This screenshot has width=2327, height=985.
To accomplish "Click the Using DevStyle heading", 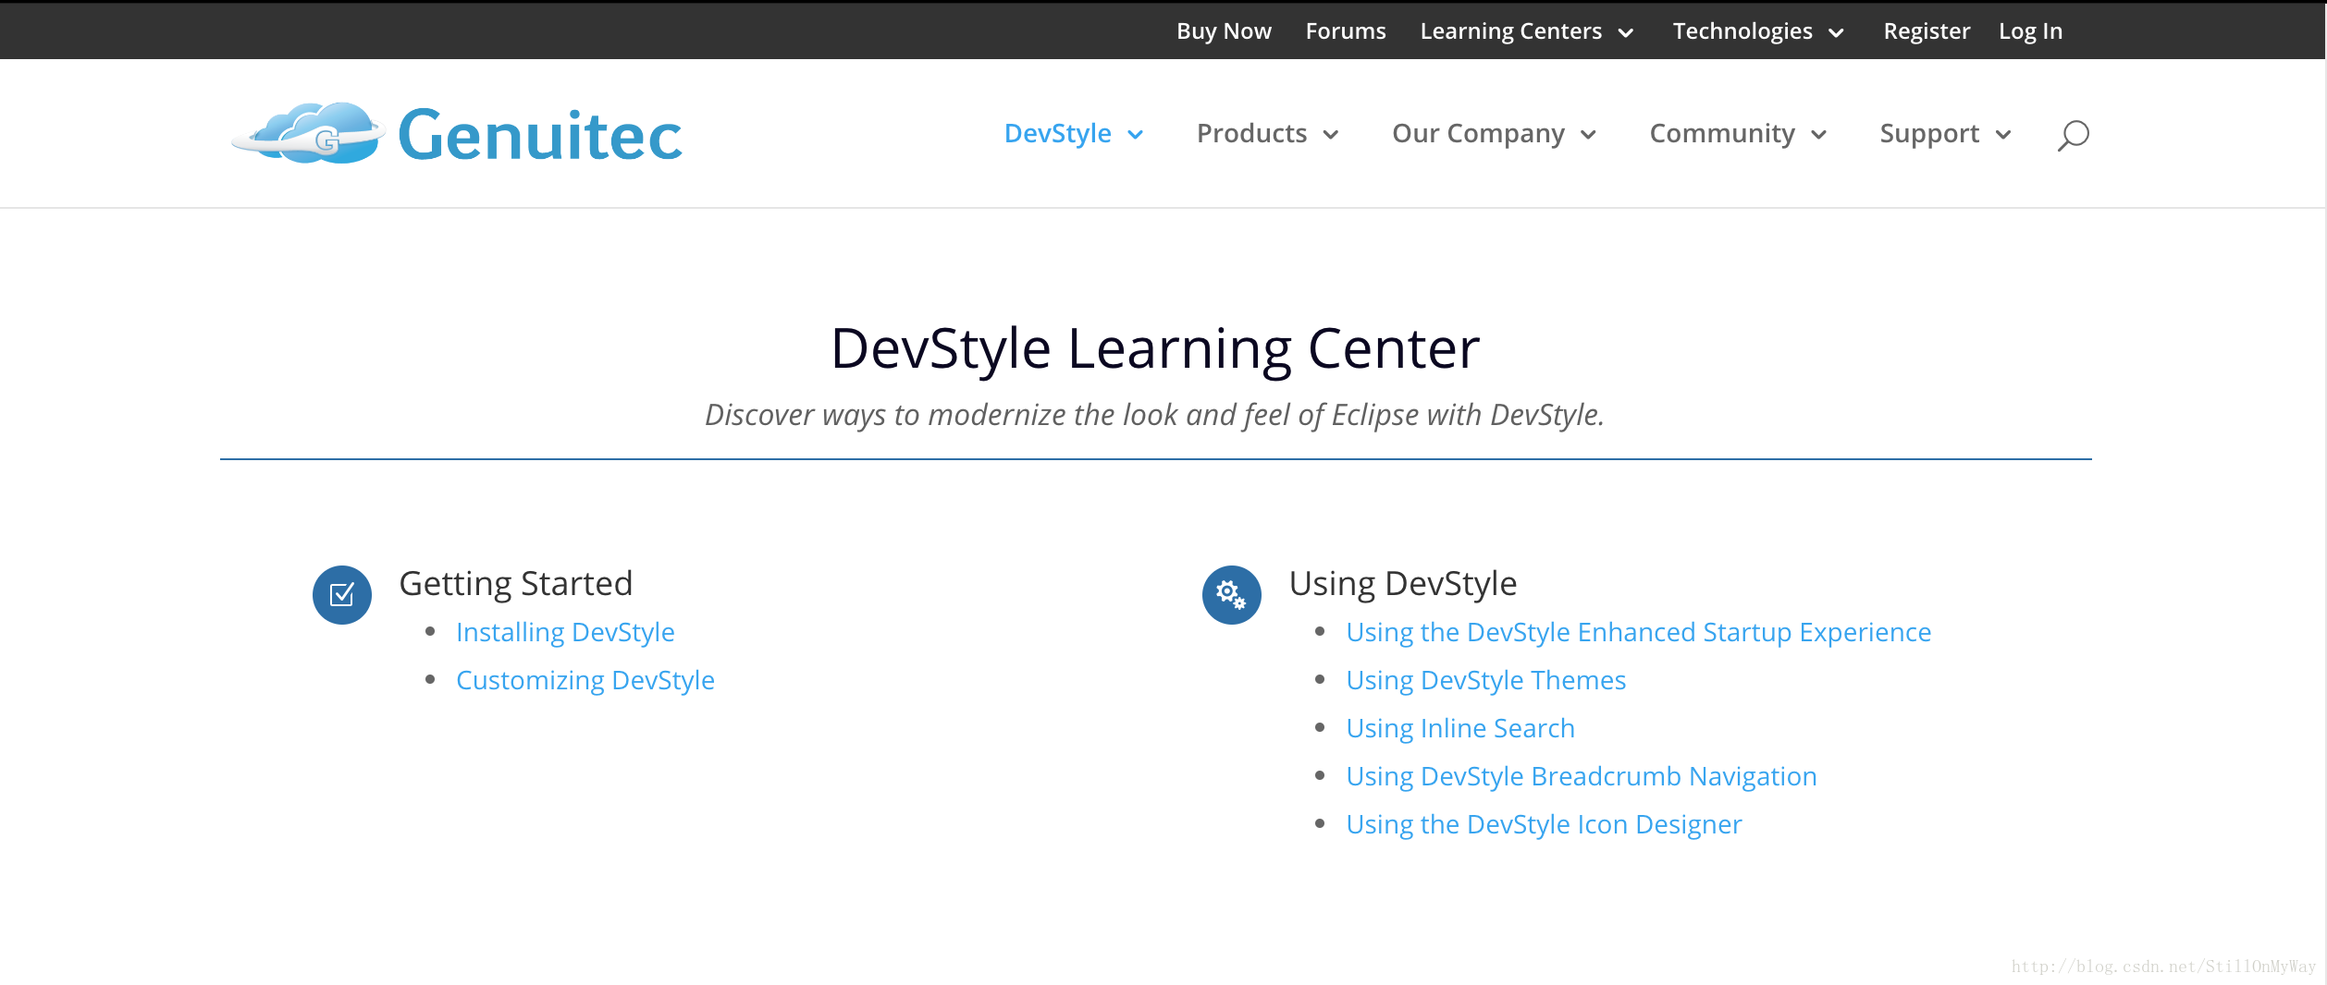I will tap(1403, 584).
